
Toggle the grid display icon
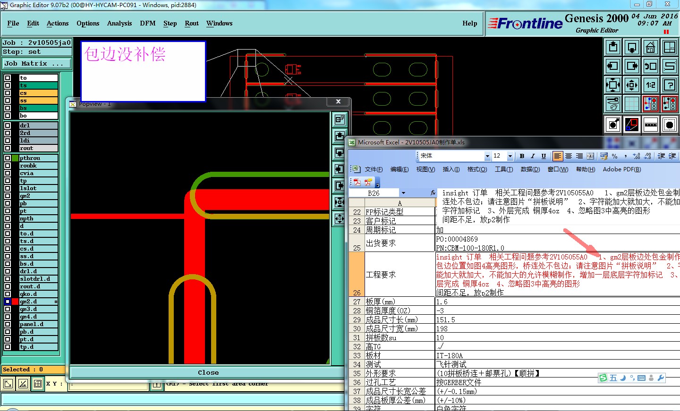click(x=632, y=104)
